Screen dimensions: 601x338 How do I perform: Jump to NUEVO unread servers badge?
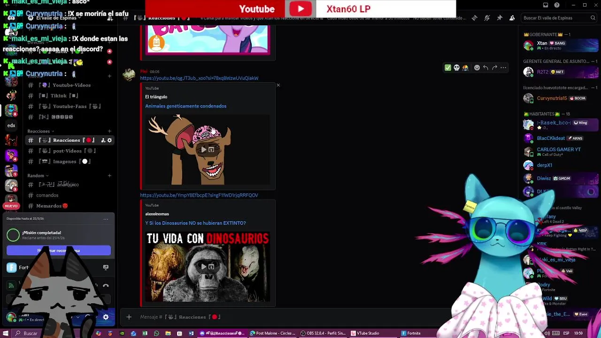11,206
